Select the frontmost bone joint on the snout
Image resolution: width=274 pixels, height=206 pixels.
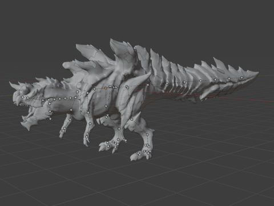tap(22, 97)
